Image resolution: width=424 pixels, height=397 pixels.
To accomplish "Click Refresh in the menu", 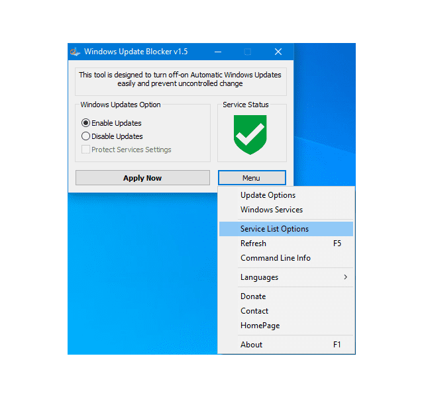I will 286,243.
